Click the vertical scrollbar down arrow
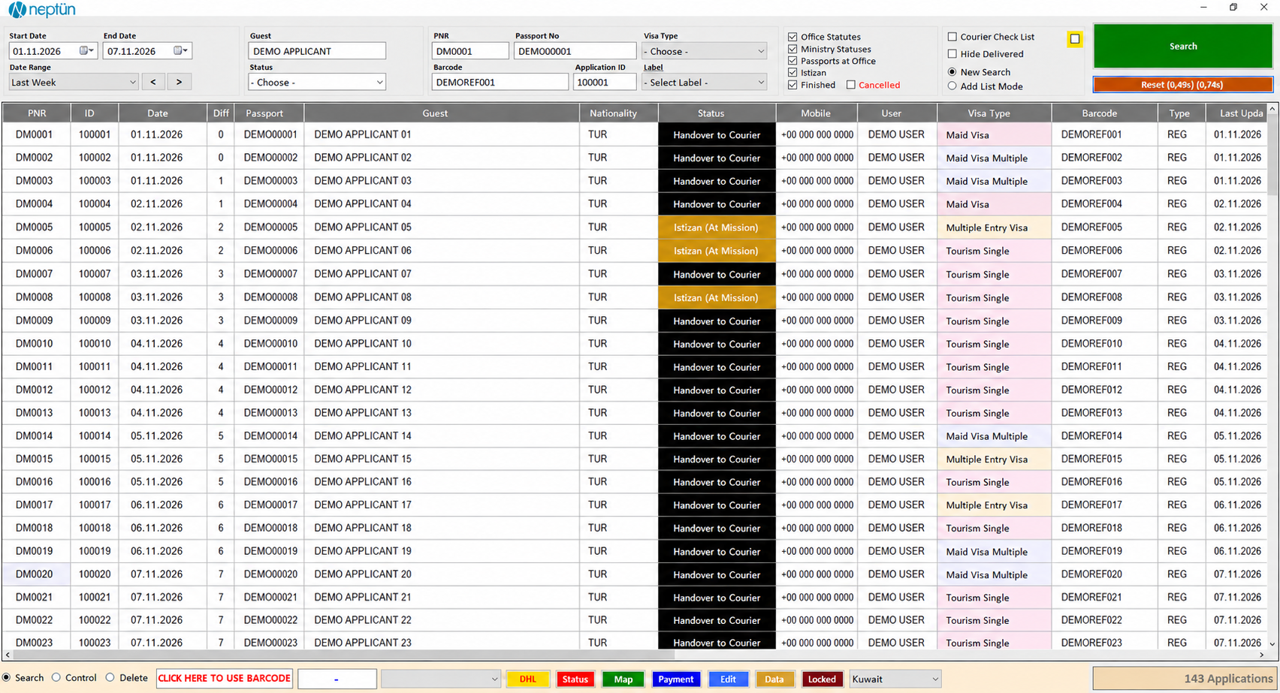Viewport: 1280px width, 693px height. [x=1272, y=643]
